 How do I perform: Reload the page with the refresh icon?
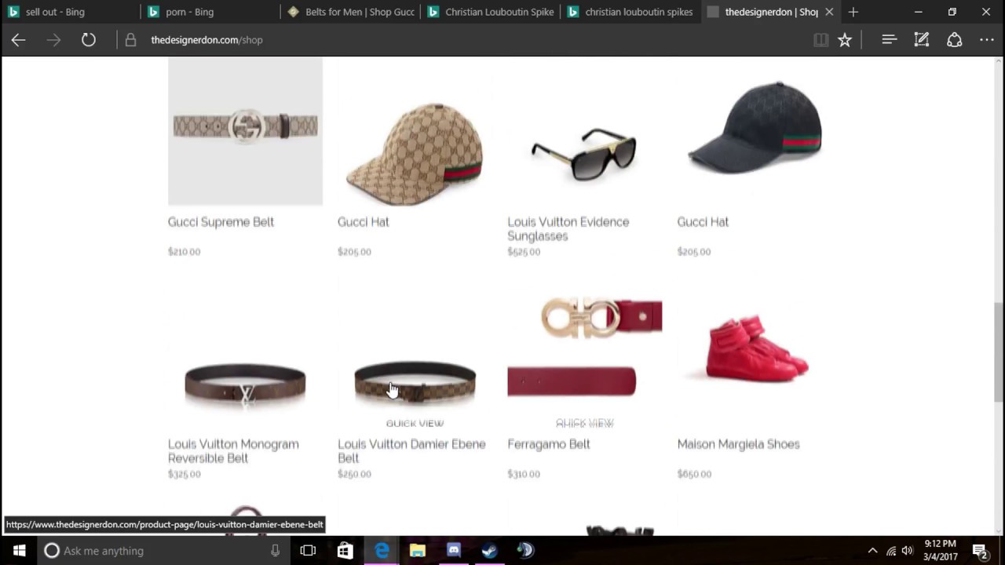pos(89,40)
